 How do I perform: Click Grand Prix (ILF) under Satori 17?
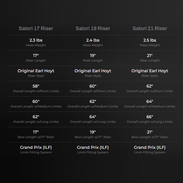pos(36,148)
